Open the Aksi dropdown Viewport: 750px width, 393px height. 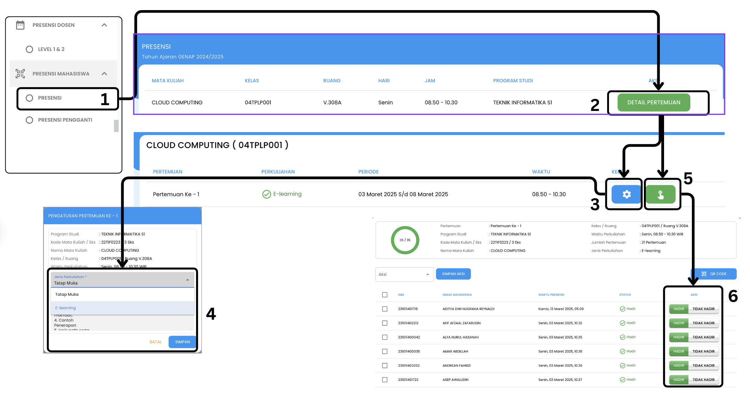[404, 274]
